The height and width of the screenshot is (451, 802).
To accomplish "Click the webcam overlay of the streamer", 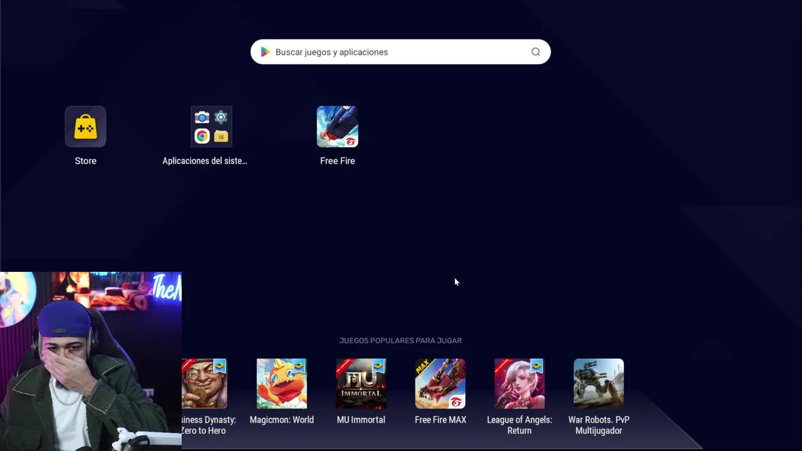I will tap(91, 361).
